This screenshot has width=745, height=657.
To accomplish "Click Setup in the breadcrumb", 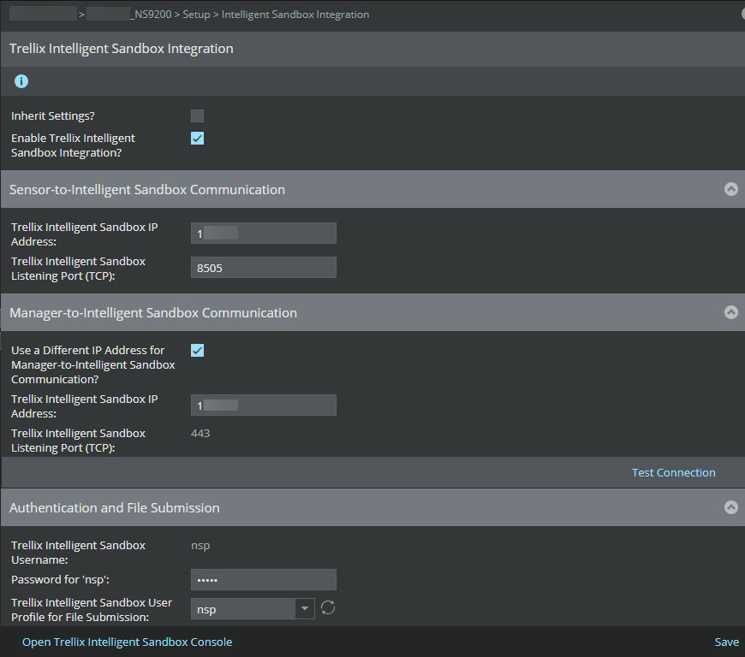I will click(196, 15).
